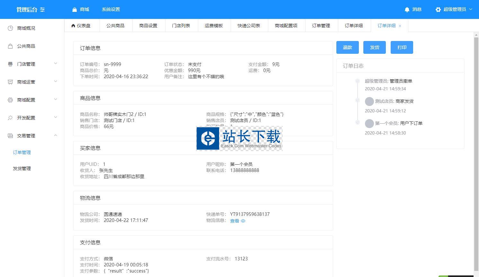The height and width of the screenshot is (277, 479).
Task: Switch to the inactive 订单详细 tab
Action: [354, 26]
